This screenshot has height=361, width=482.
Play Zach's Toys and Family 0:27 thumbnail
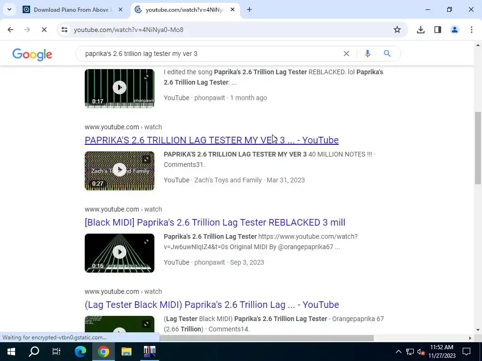click(120, 171)
